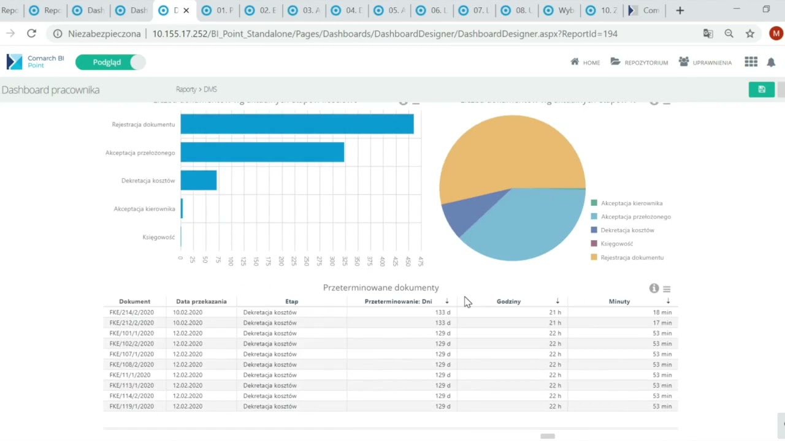
Task: Click the Data przekazania column header
Action: [x=201, y=301]
